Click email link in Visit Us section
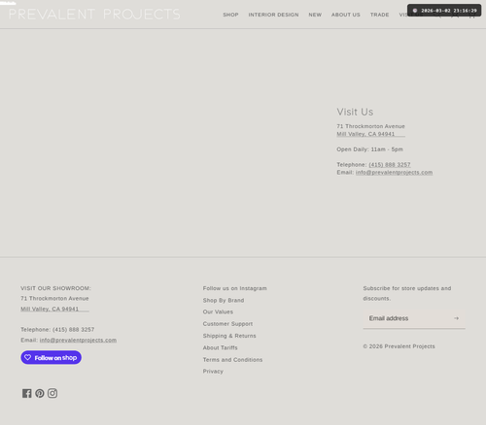Image resolution: width=486 pixels, height=425 pixels. [x=394, y=173]
